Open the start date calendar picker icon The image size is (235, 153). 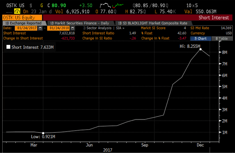coord(40,28)
